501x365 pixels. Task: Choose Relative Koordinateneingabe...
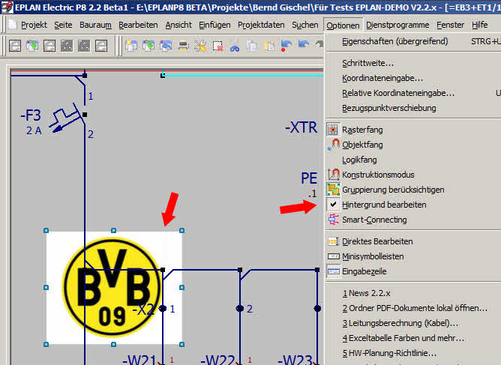(398, 93)
